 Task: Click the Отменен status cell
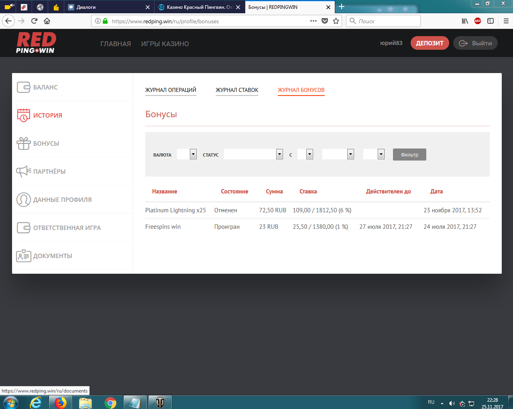[x=226, y=210]
